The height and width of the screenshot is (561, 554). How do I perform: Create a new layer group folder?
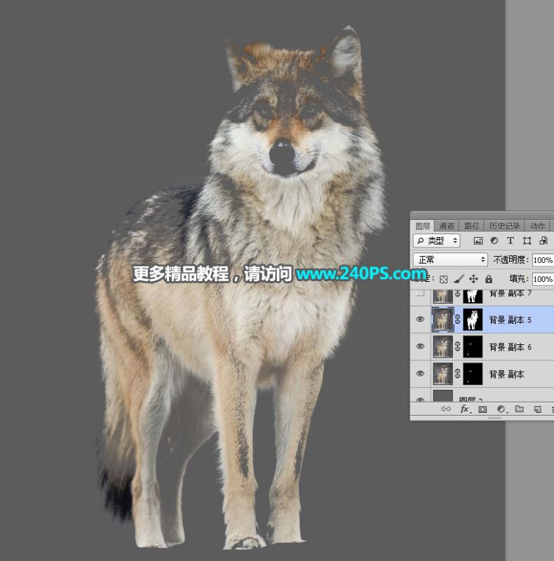point(519,409)
